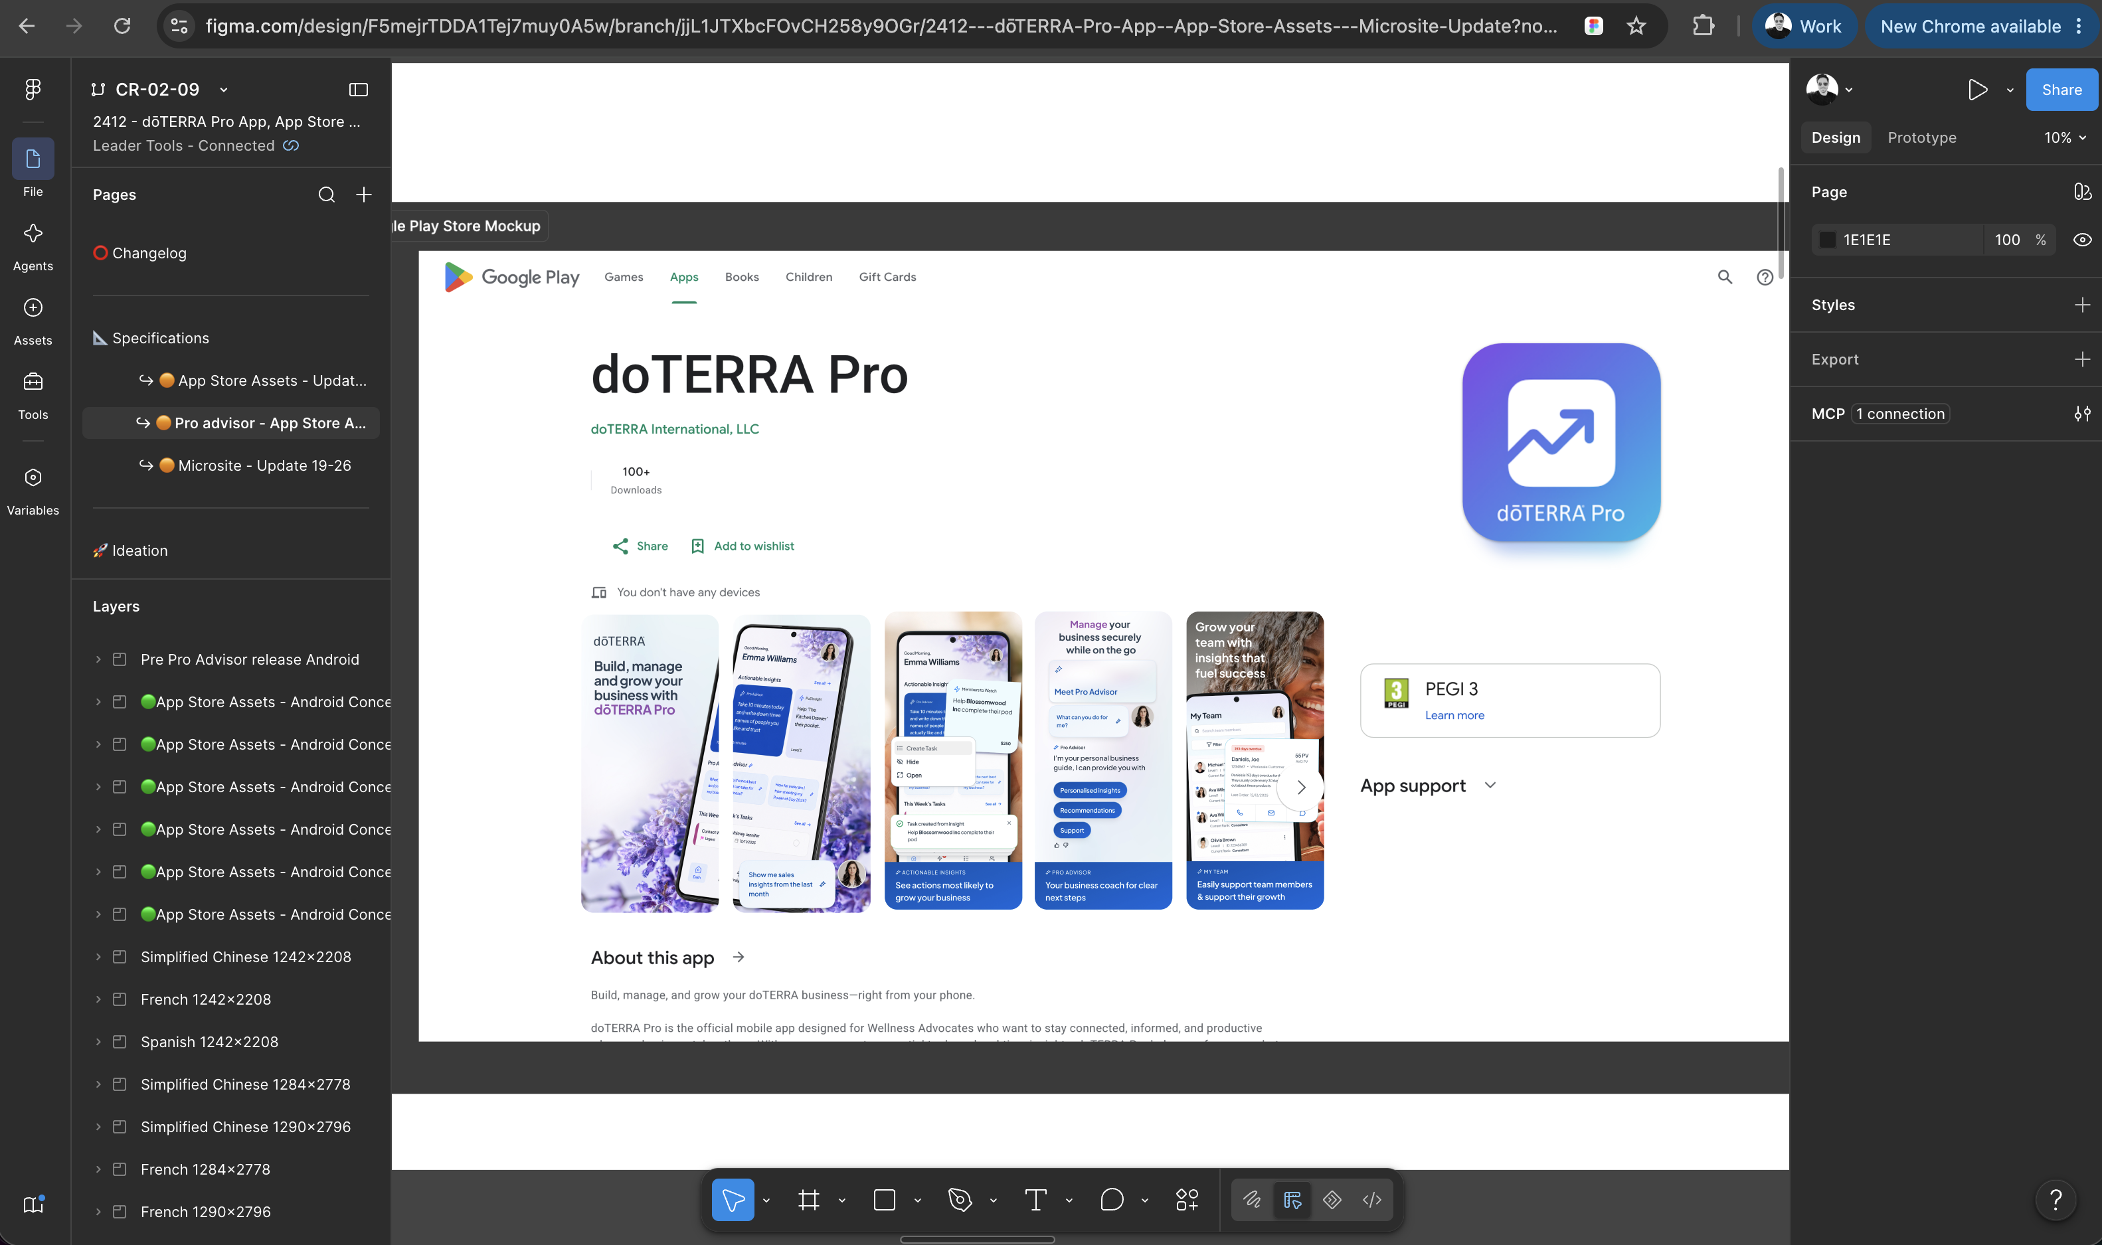2102x1245 pixels.
Task: Expand Pre Pro Advisor release Android layer
Action: point(98,659)
